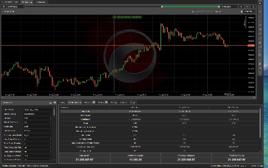Select the Commission row
Viewport: 268px width, 168px height.
(159, 119)
